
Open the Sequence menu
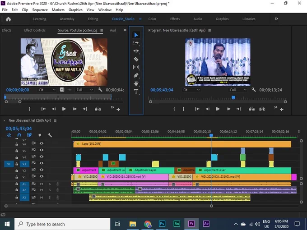click(x=40, y=10)
